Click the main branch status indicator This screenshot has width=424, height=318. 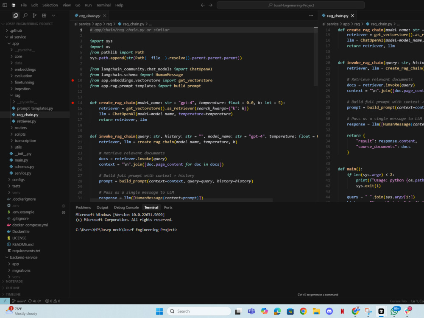(x=19, y=301)
